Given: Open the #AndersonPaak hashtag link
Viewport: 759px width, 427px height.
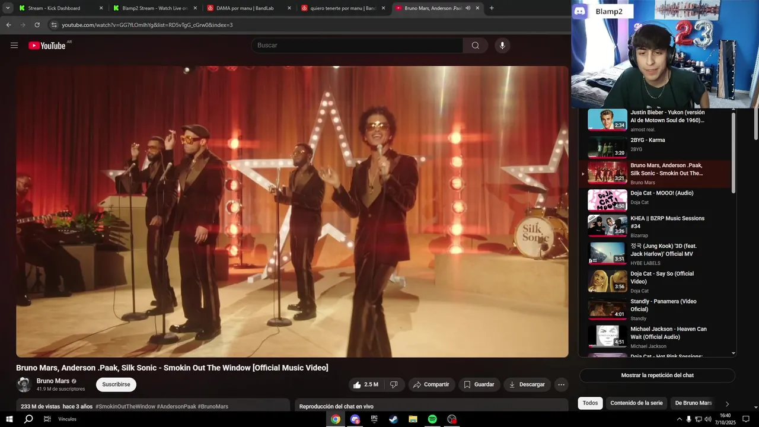Looking at the screenshot, I should [176, 407].
